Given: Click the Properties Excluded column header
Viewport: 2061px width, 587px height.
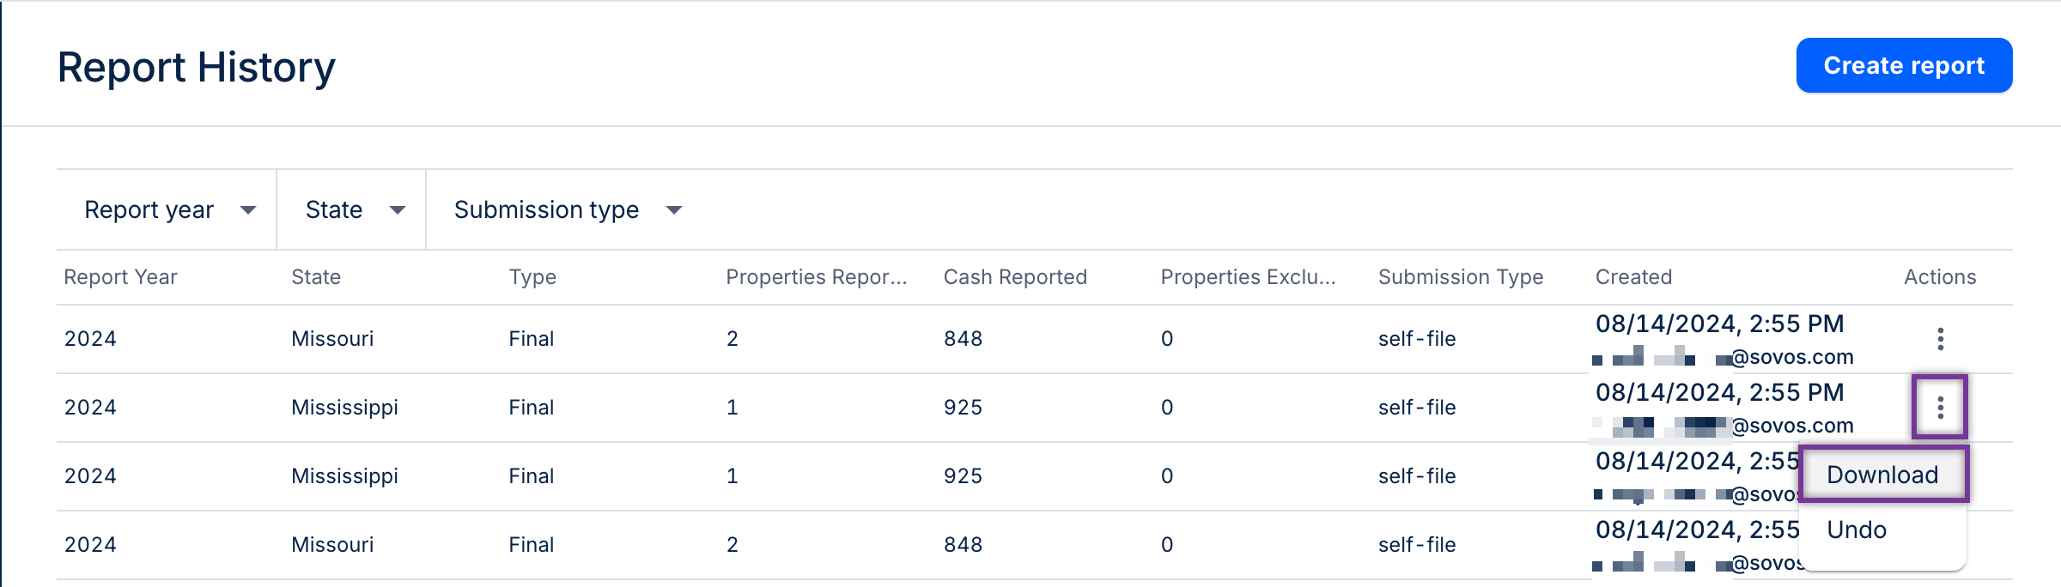Looking at the screenshot, I should coord(1248,277).
